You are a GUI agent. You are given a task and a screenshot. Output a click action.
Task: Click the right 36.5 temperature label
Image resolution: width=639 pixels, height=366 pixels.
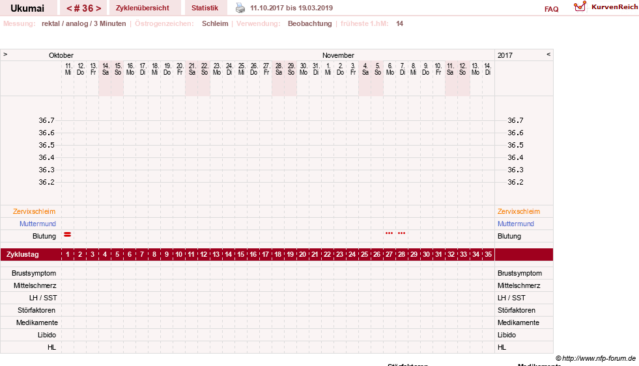coord(515,145)
